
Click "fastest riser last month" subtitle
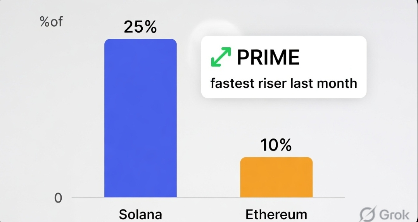point(283,83)
